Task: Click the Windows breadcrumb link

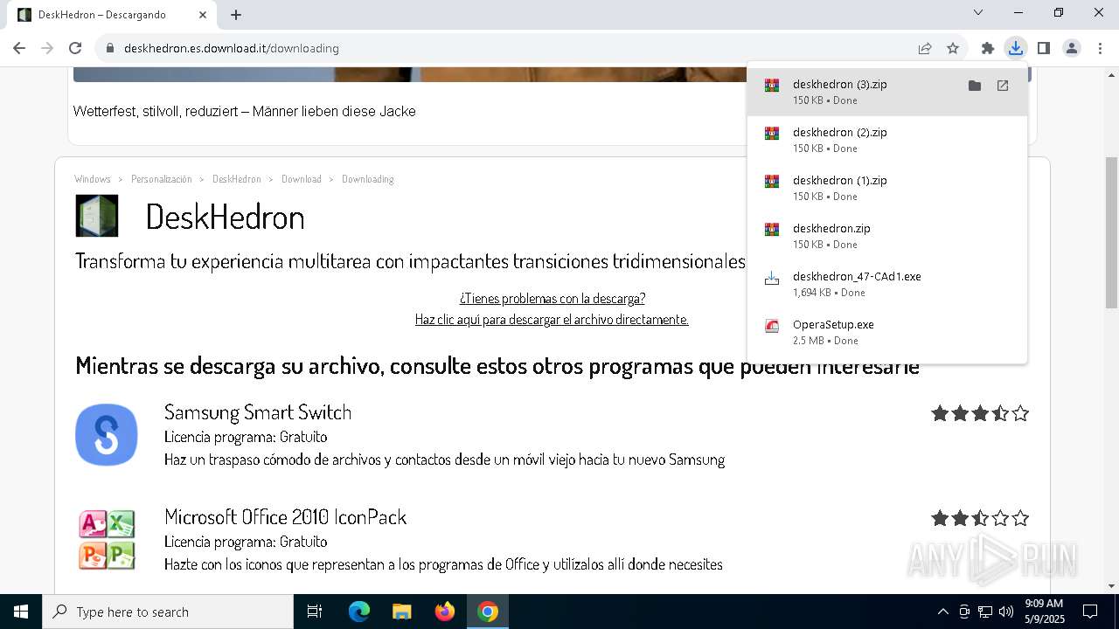Action: [93, 179]
